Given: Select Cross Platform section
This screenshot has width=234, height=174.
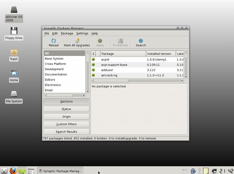Looking at the screenshot, I should pos(64,64).
